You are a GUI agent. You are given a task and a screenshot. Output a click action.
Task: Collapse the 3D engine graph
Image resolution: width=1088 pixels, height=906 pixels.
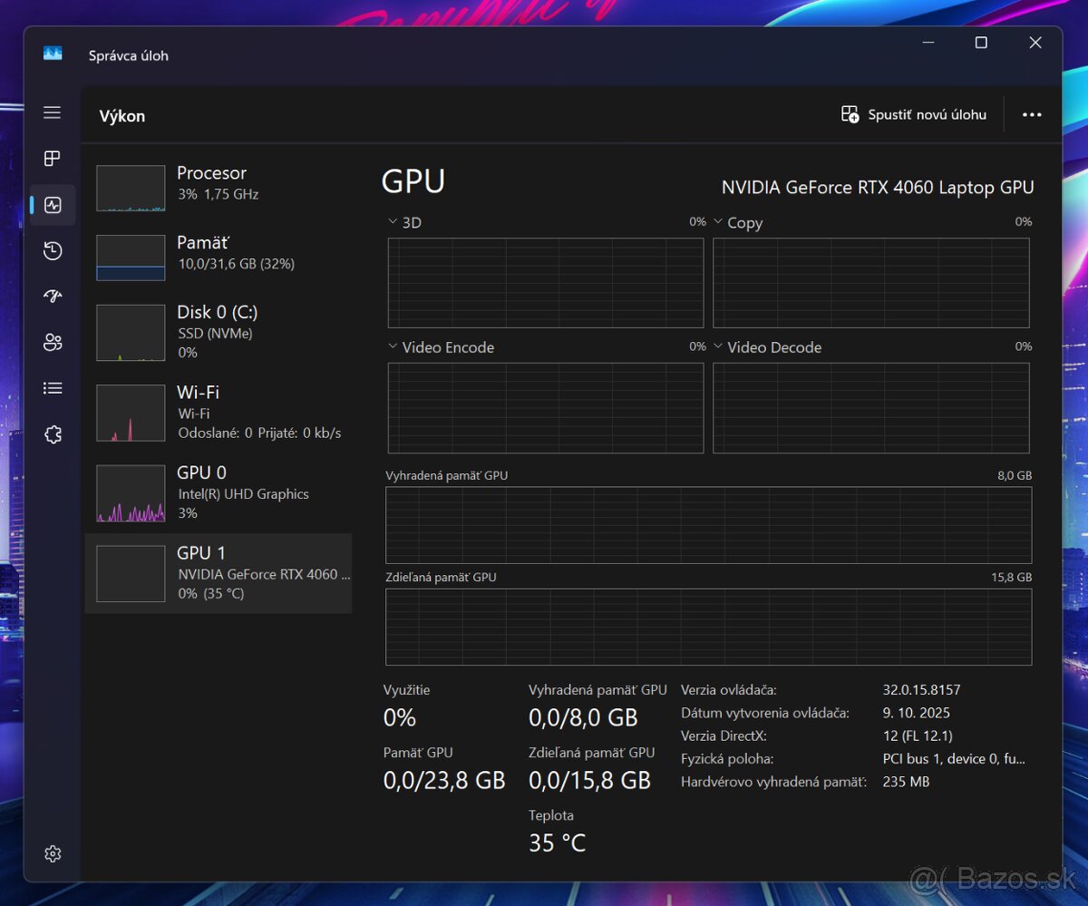393,221
